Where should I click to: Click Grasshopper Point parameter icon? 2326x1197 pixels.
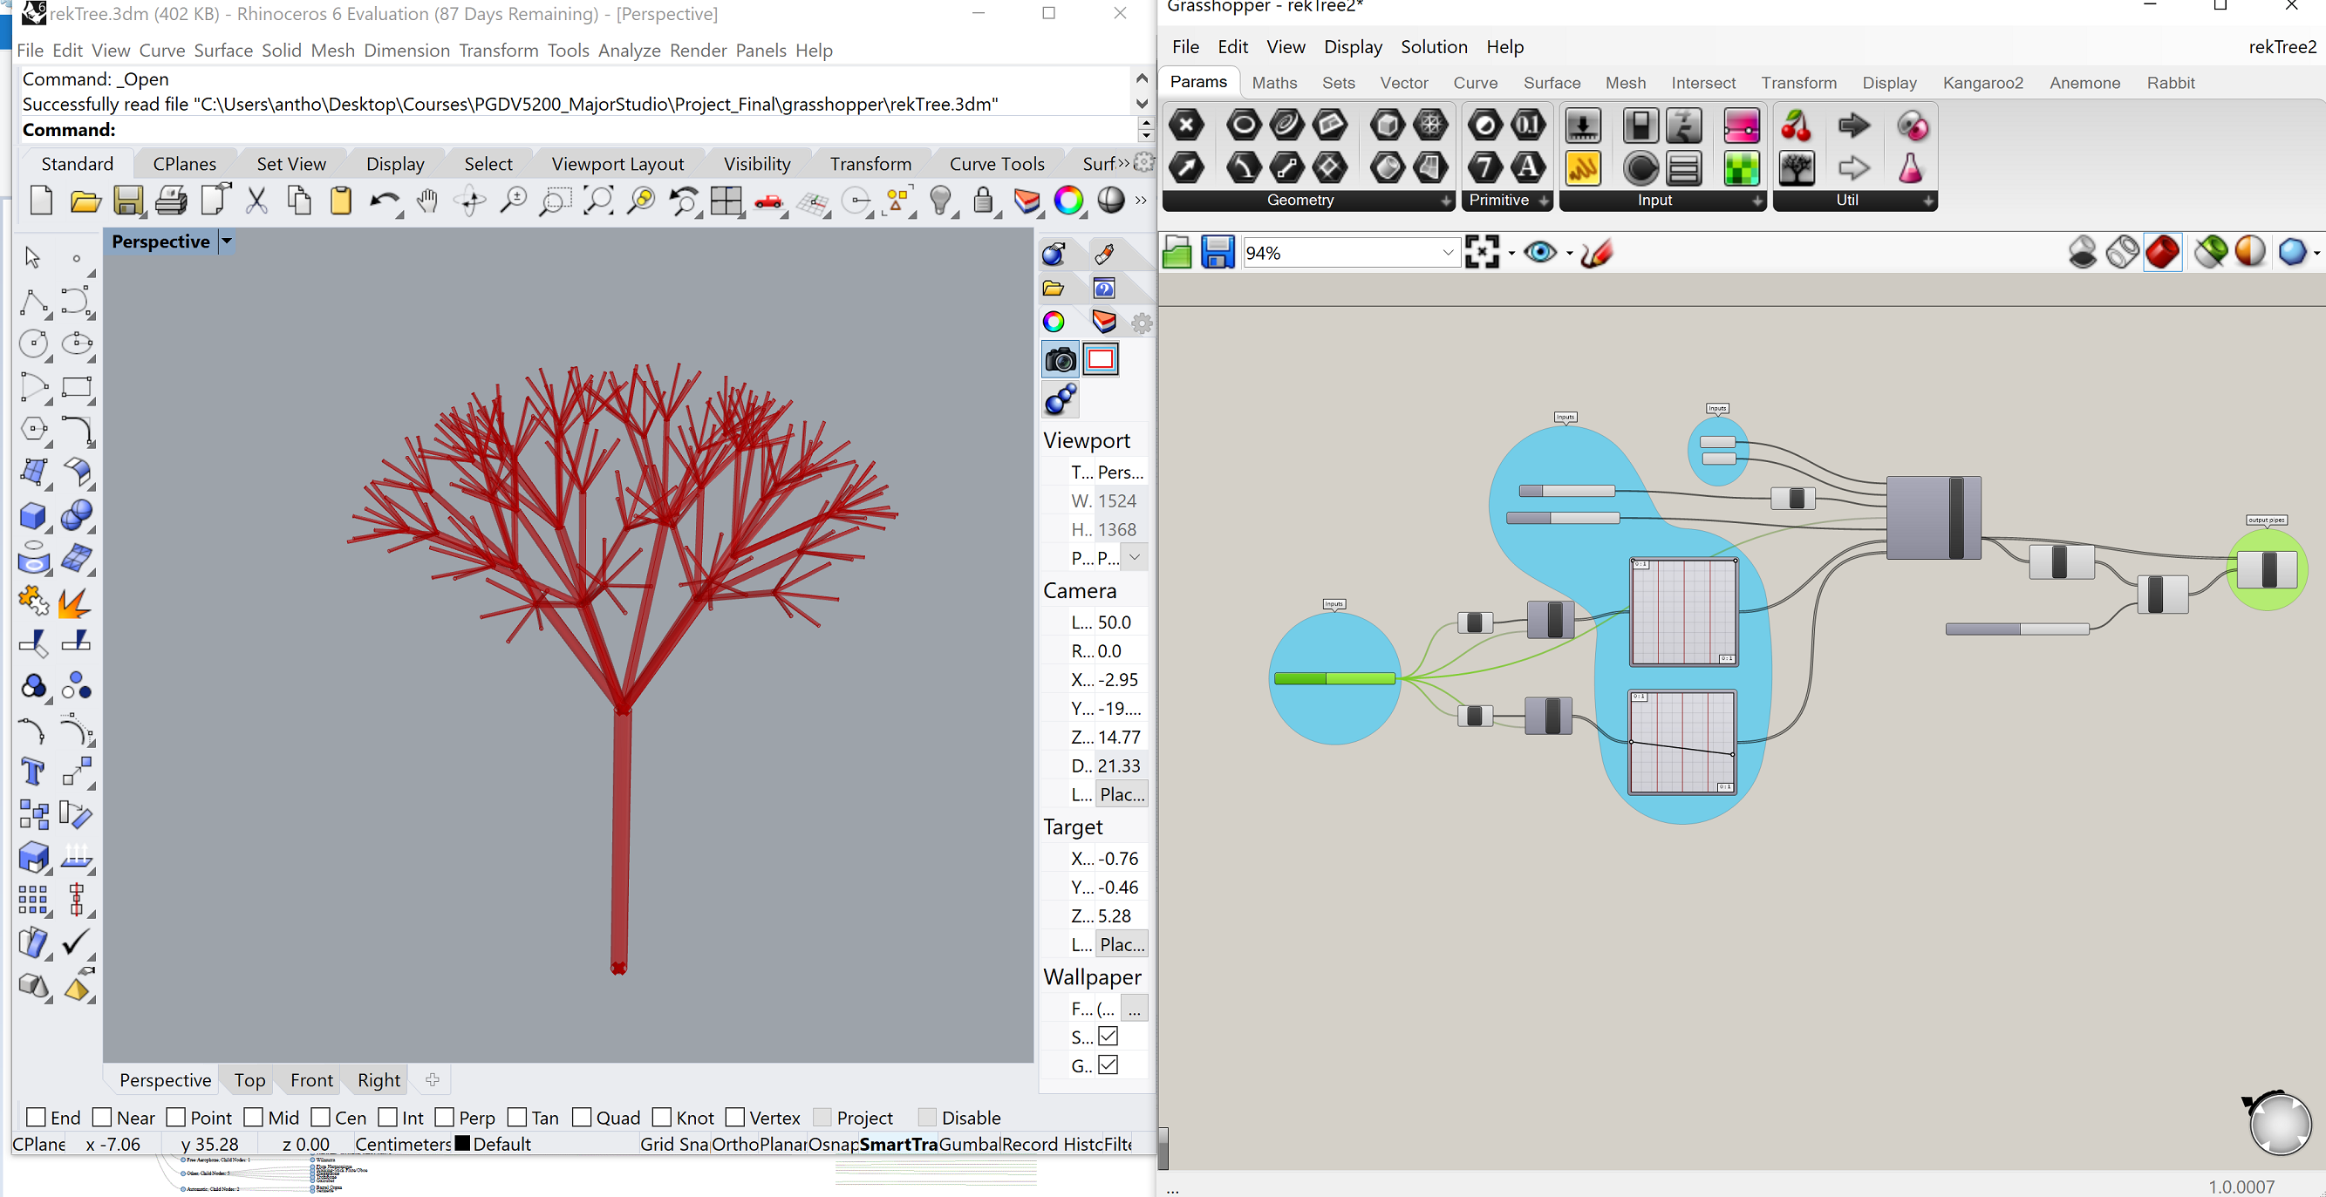point(1186,126)
